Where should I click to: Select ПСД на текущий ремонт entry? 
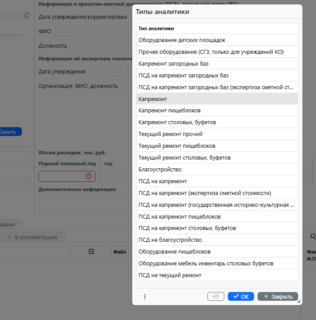pos(217,275)
